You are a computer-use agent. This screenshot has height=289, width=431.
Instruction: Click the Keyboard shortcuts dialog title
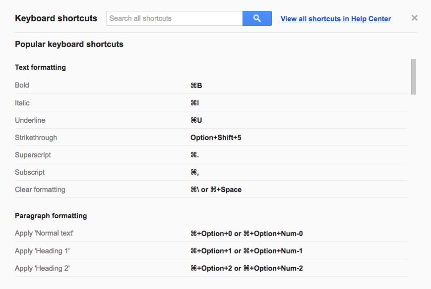click(56, 18)
